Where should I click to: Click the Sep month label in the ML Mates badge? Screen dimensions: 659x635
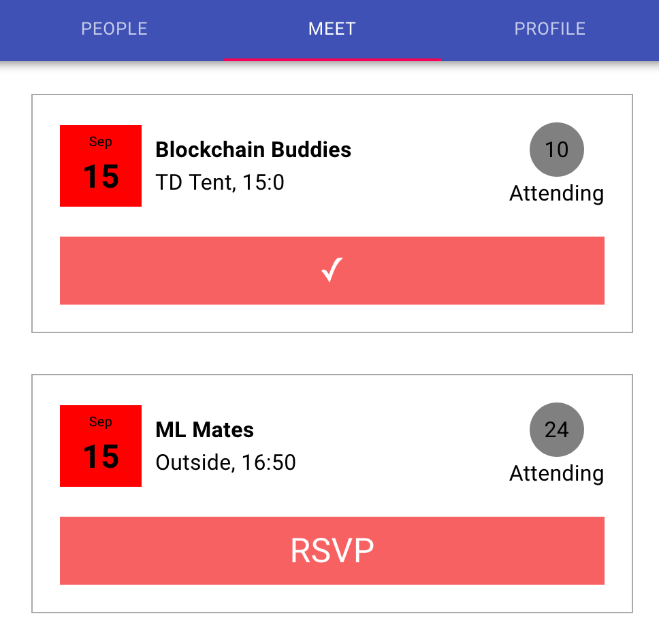(101, 422)
